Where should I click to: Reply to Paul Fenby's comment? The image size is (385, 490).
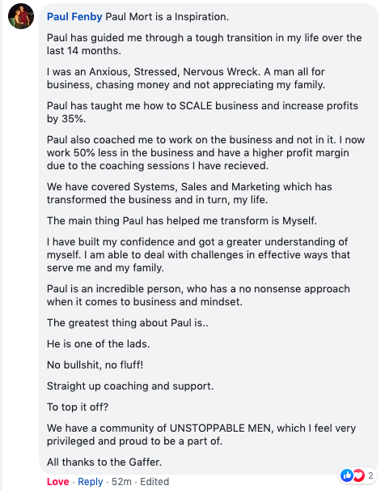click(x=90, y=482)
